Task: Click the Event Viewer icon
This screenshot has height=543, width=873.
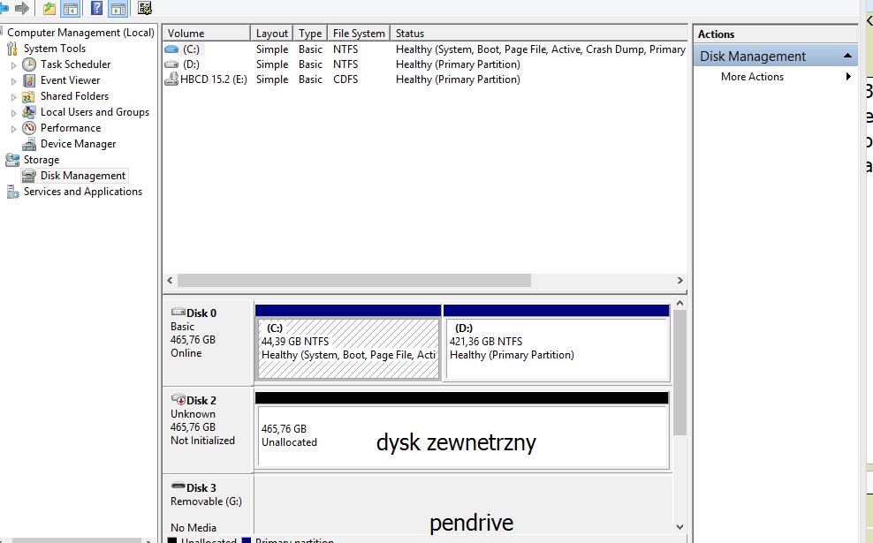Action: click(29, 80)
